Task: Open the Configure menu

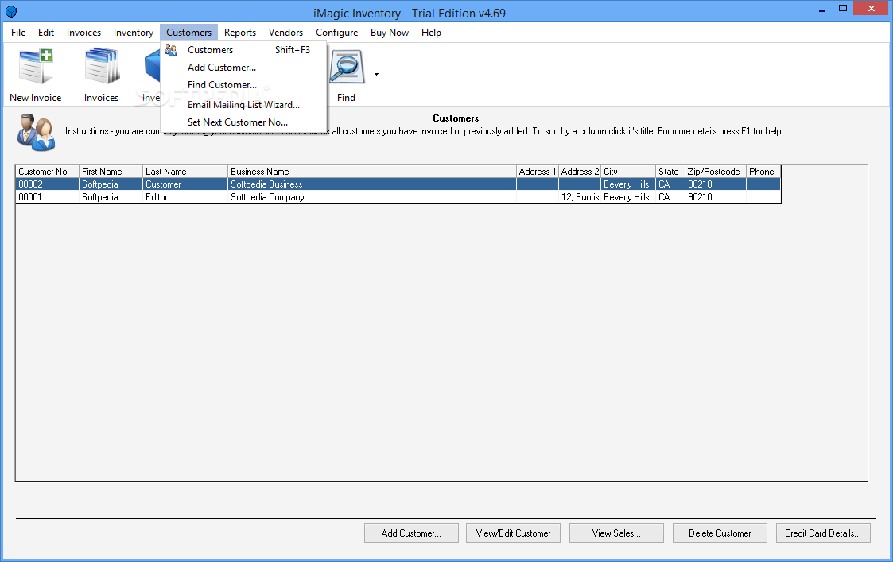Action: [x=336, y=33]
